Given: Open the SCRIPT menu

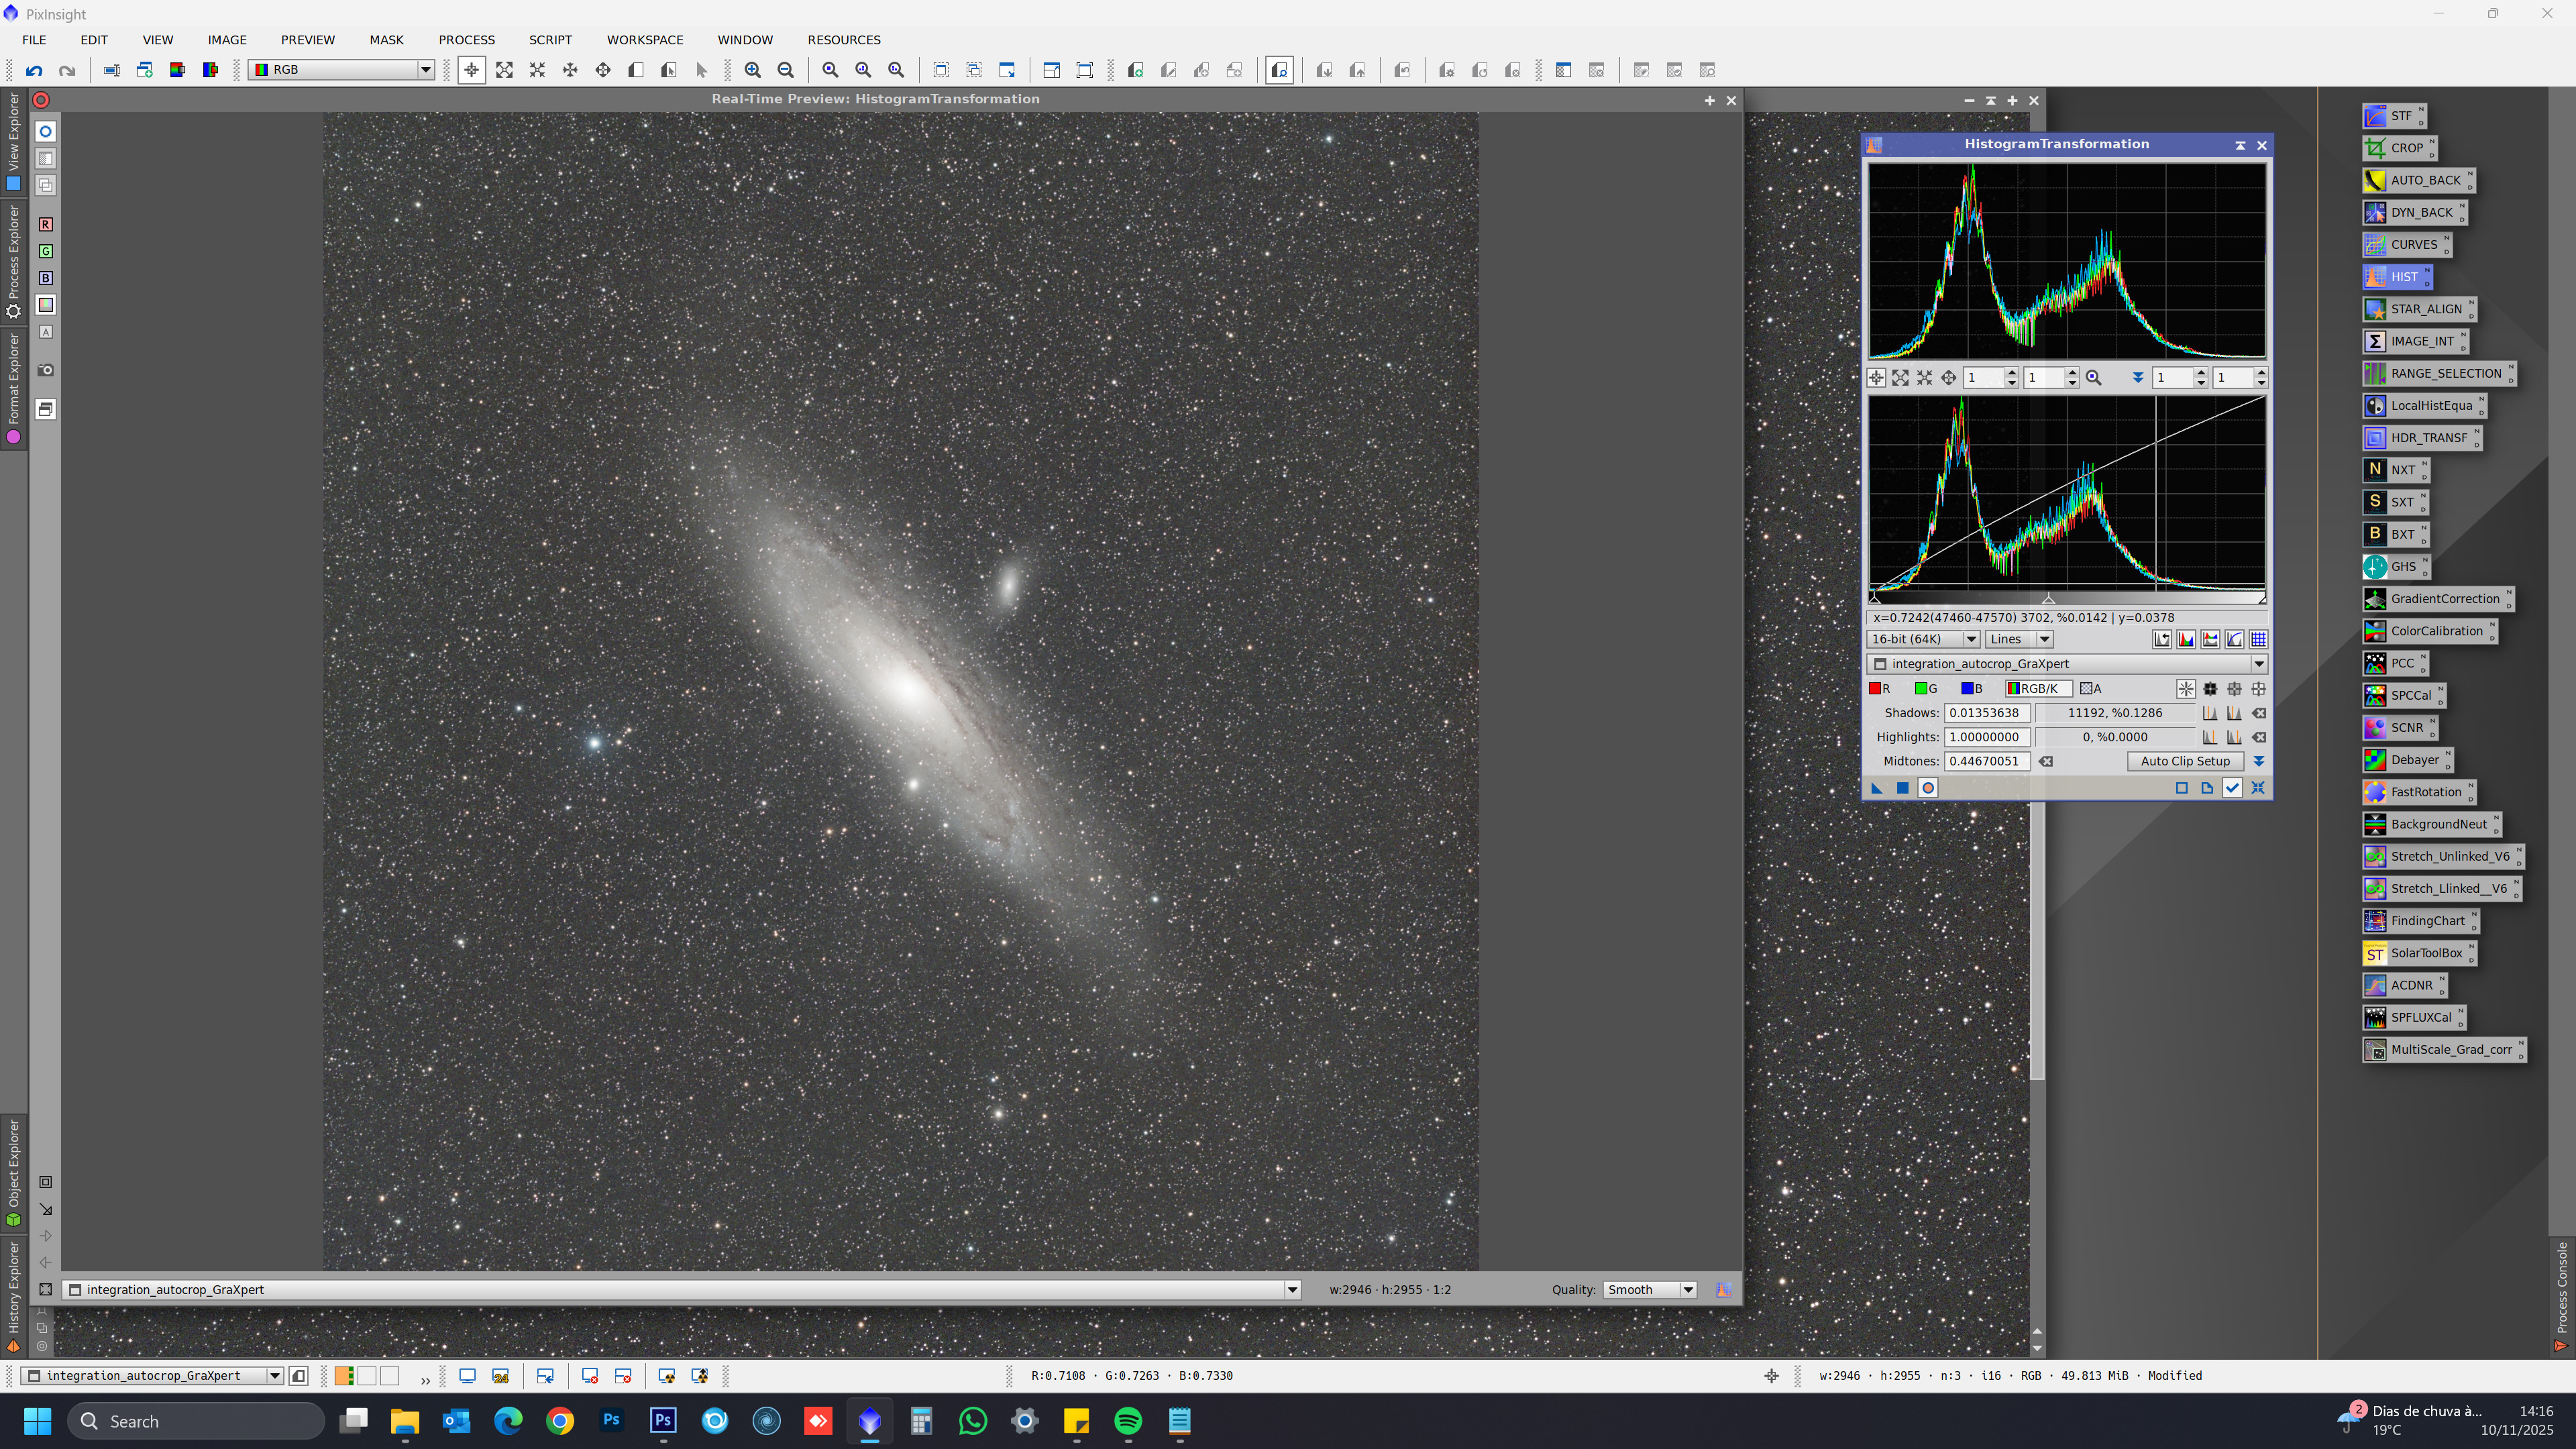Looking at the screenshot, I should [x=550, y=40].
